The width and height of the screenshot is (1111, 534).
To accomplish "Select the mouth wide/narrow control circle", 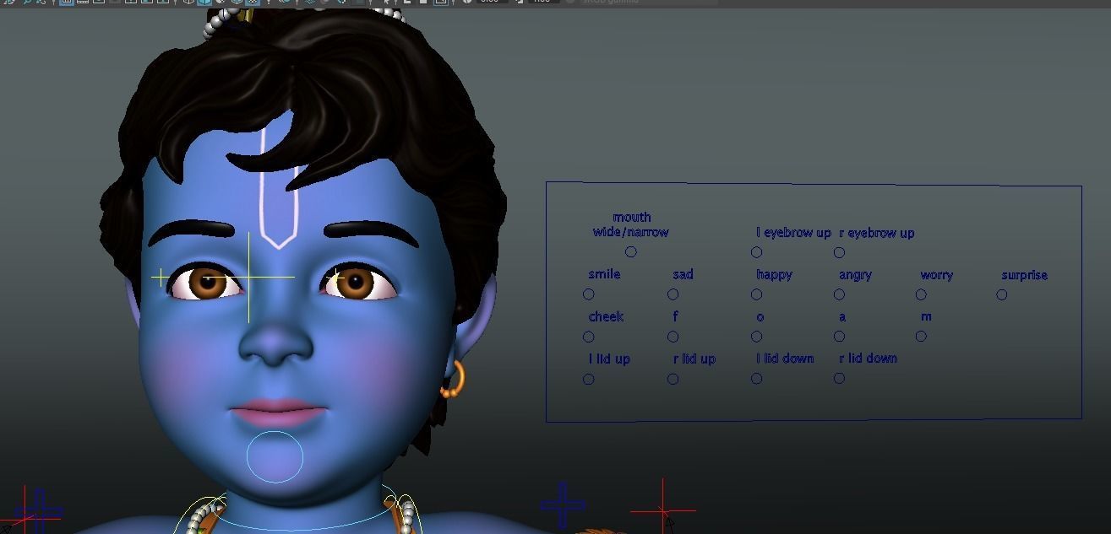I will point(630,252).
